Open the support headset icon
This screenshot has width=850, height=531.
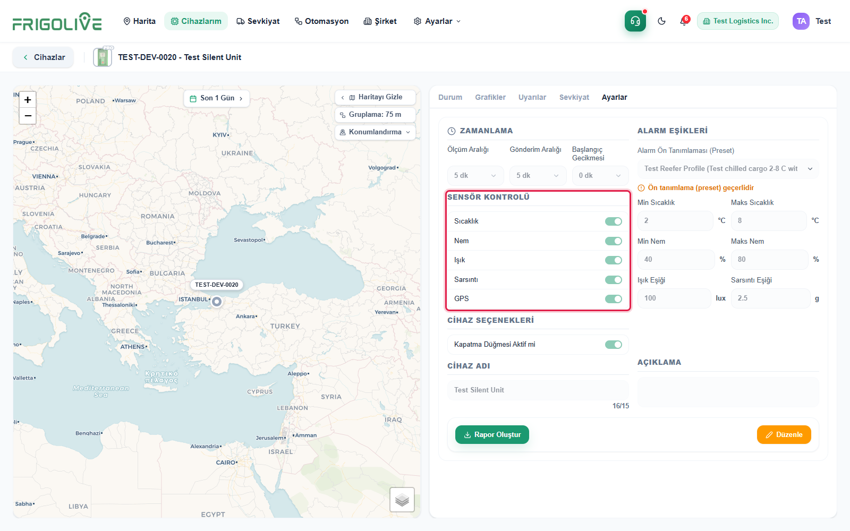pos(635,21)
